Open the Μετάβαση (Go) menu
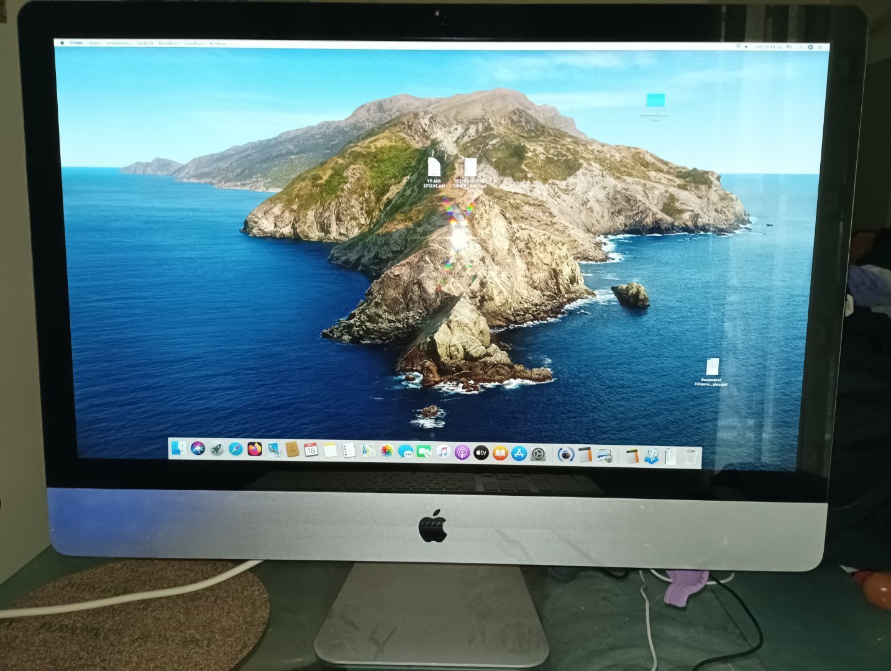This screenshot has height=671, width=891. (x=168, y=43)
